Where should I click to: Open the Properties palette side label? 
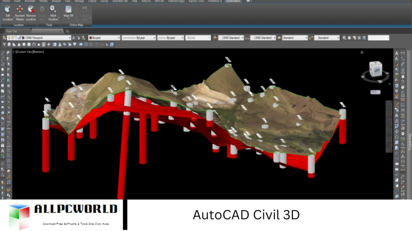click(409, 142)
